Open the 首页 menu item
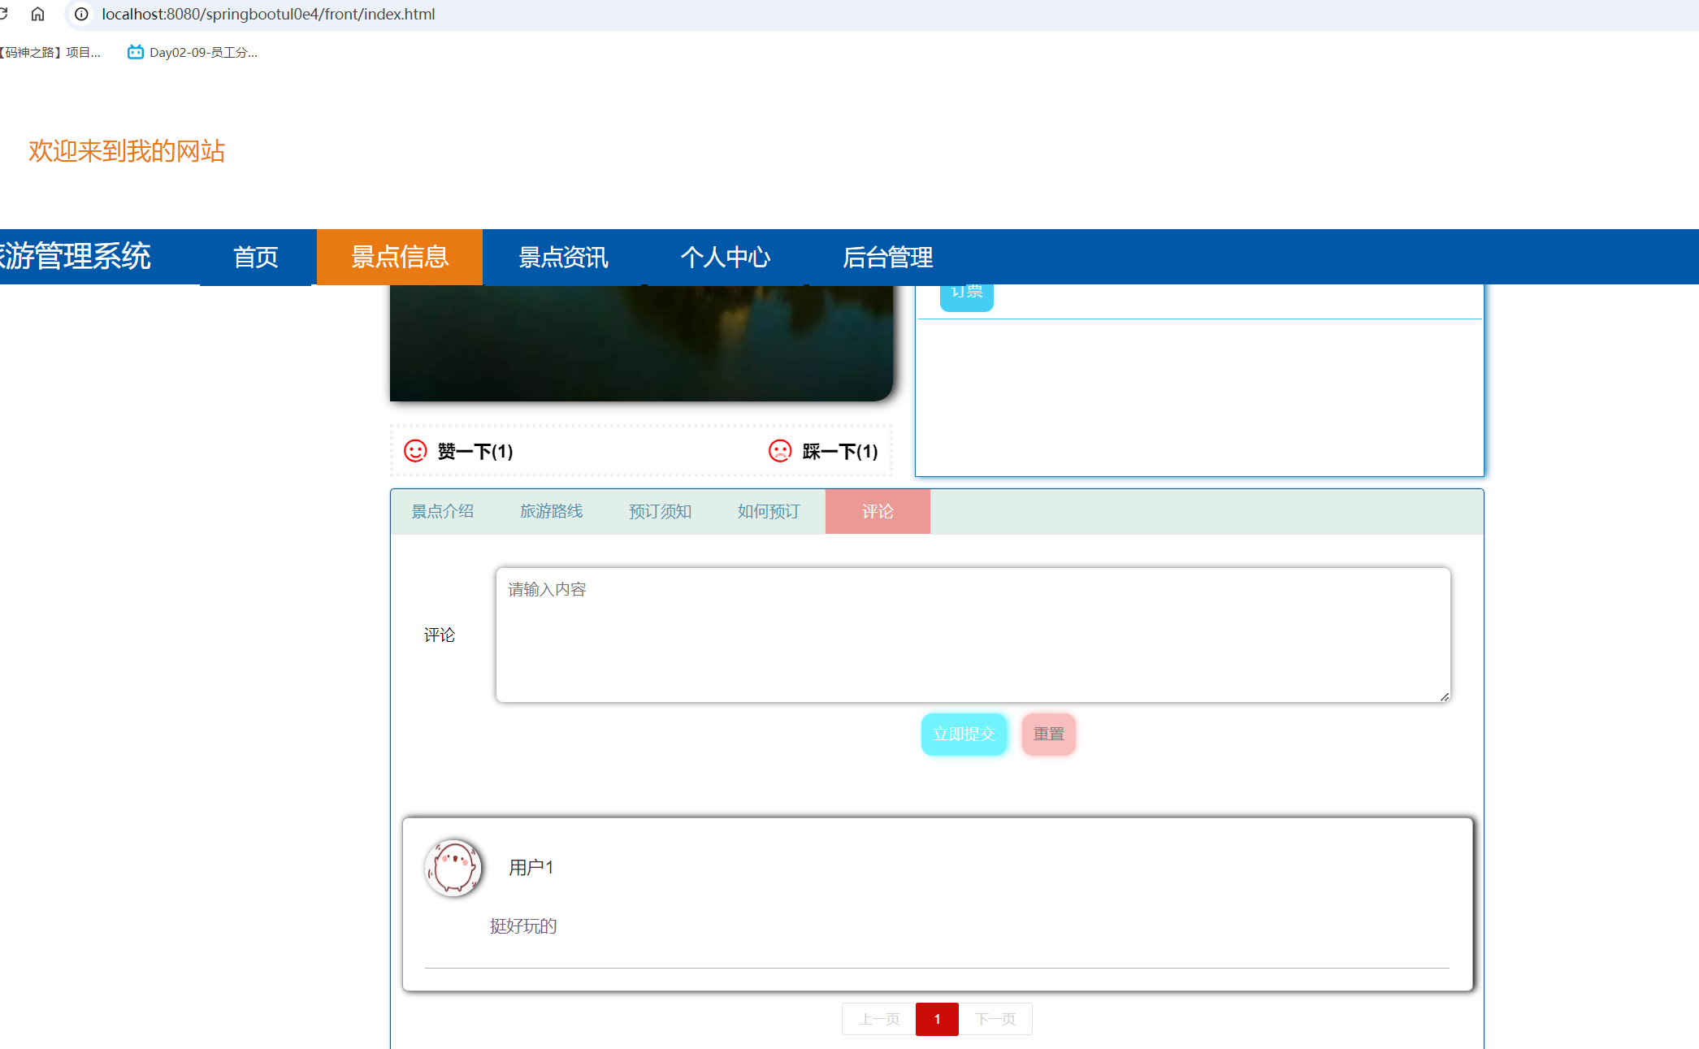 coord(256,257)
